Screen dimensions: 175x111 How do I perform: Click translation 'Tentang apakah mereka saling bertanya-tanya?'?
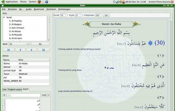tap(79, 49)
